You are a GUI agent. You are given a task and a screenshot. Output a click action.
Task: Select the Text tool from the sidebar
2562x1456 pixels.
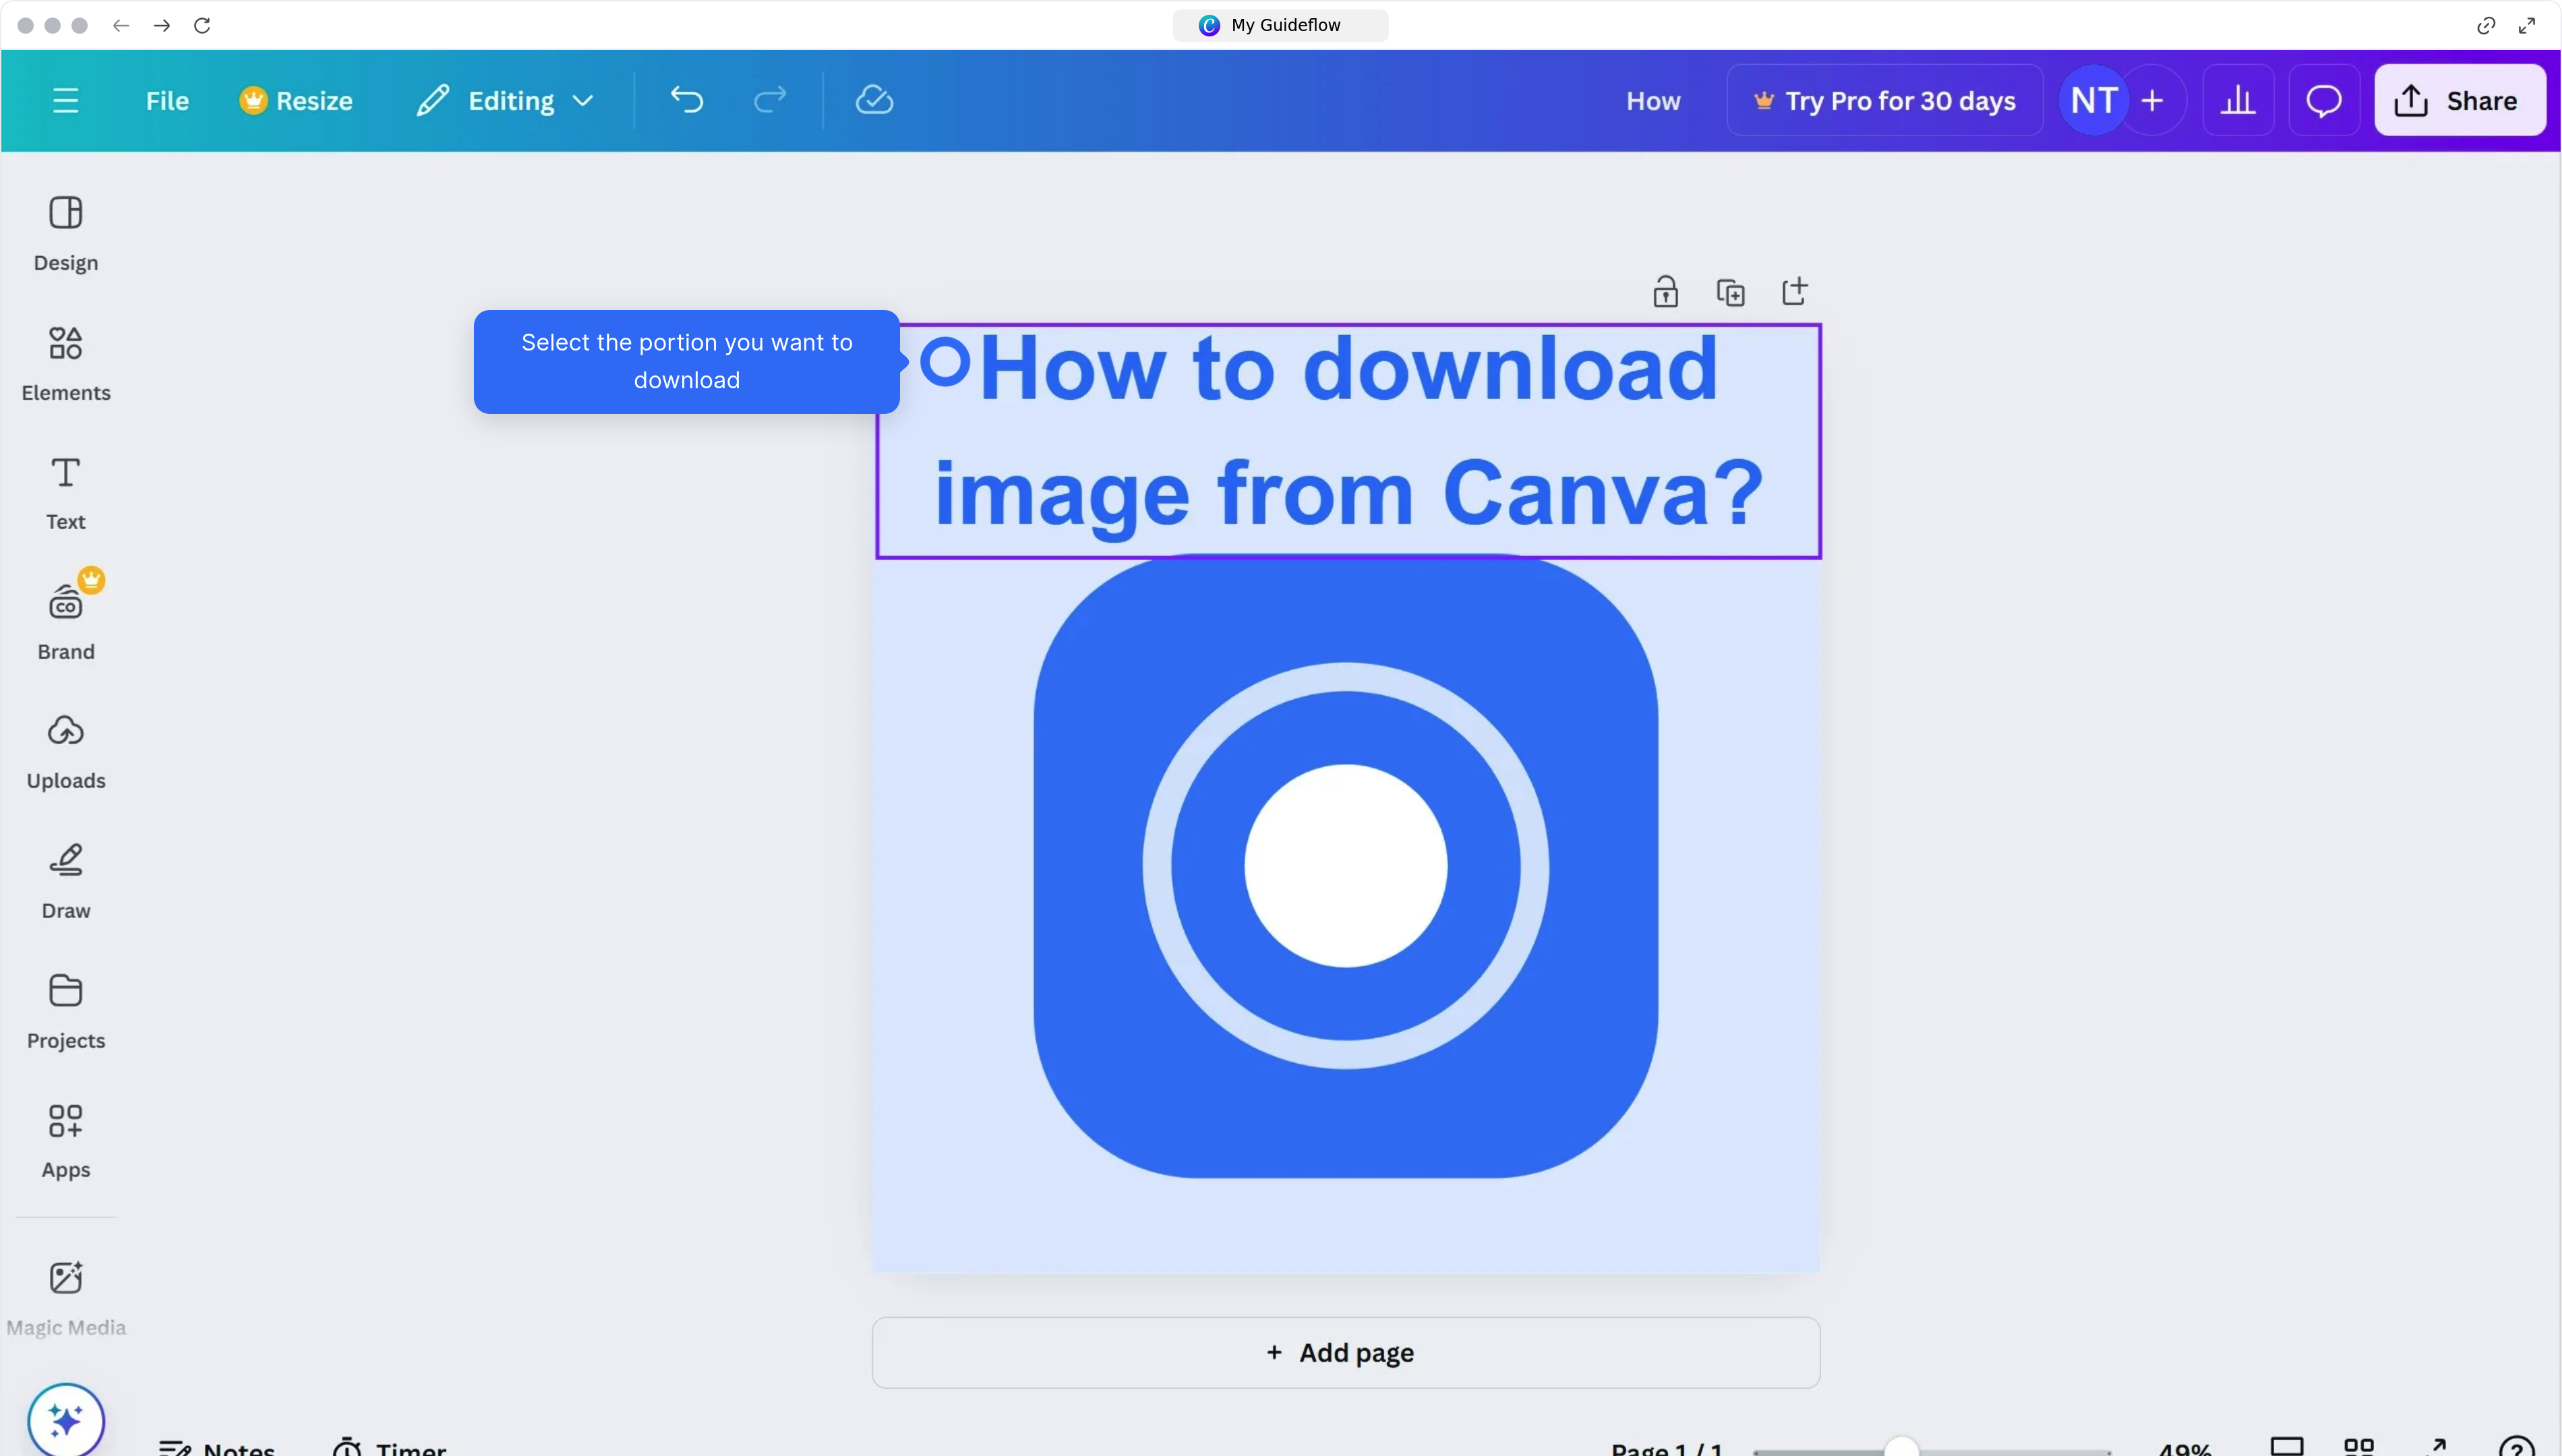click(65, 492)
